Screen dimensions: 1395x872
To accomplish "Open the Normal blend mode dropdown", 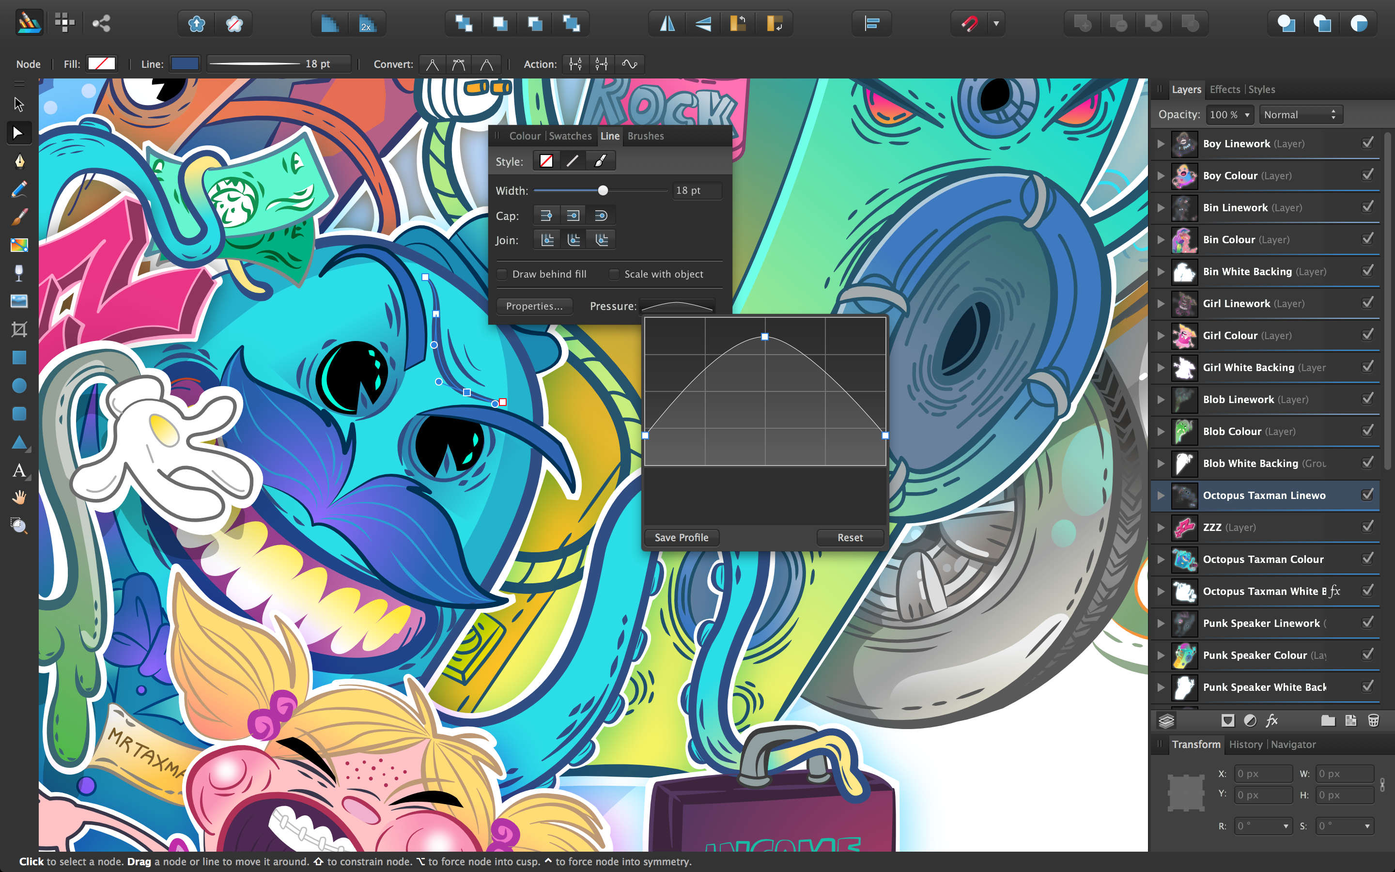I will (x=1300, y=114).
